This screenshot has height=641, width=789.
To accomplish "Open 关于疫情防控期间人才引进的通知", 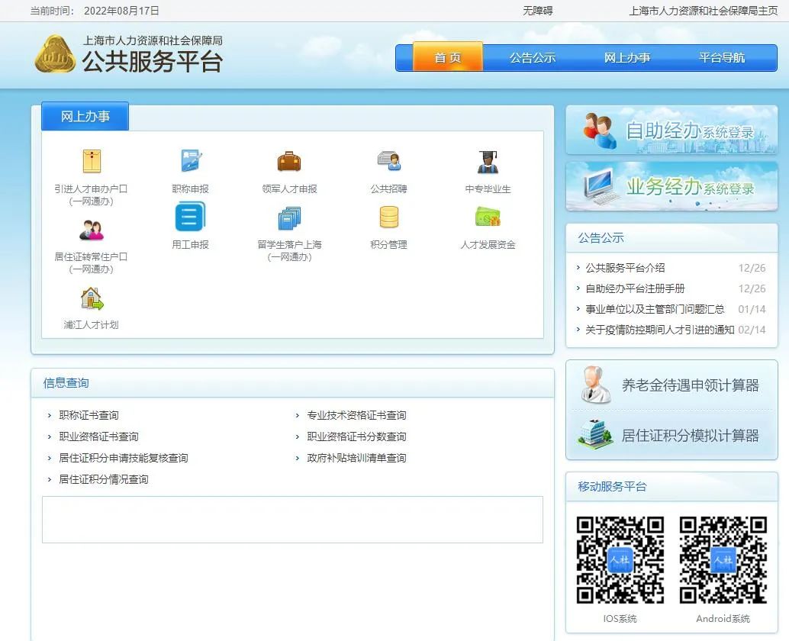I will (x=660, y=330).
